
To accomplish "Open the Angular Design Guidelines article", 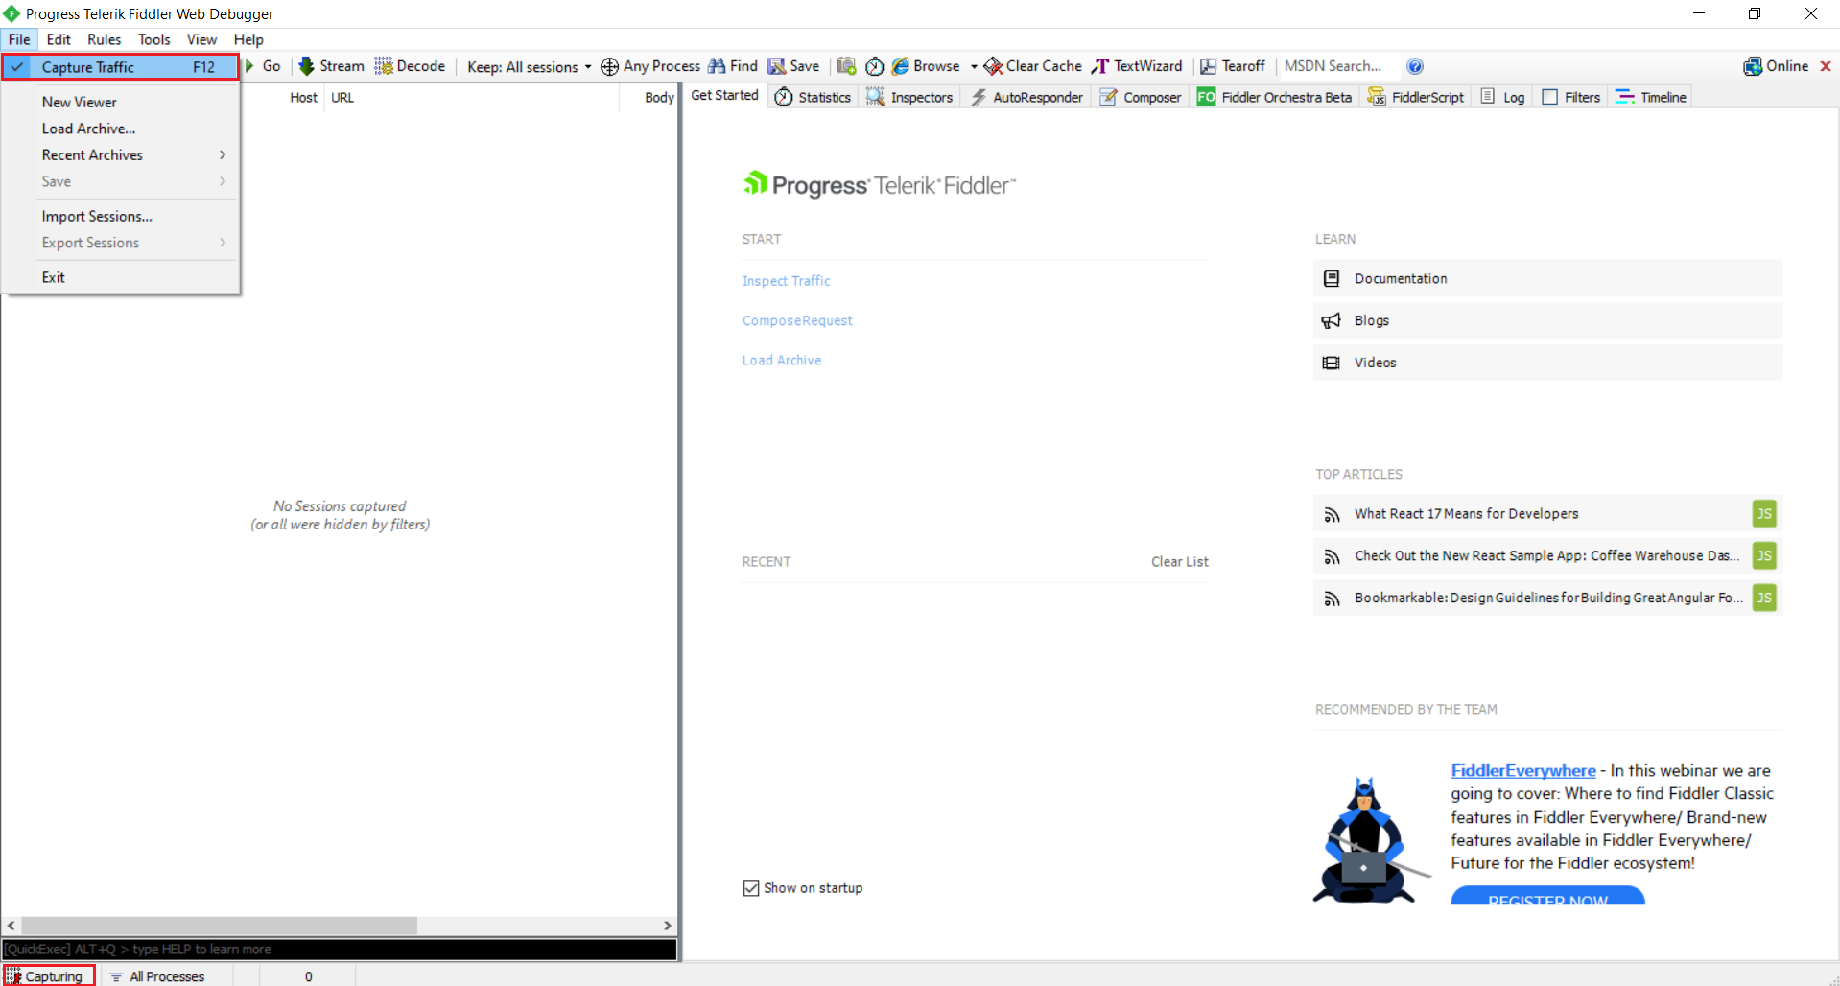I will pyautogui.click(x=1547, y=599).
